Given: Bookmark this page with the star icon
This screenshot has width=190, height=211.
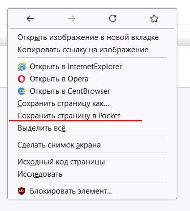Looking at the screenshot, I should pos(154,18).
